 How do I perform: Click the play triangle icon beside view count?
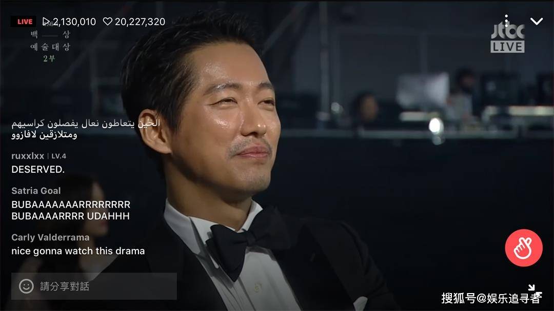46,22
